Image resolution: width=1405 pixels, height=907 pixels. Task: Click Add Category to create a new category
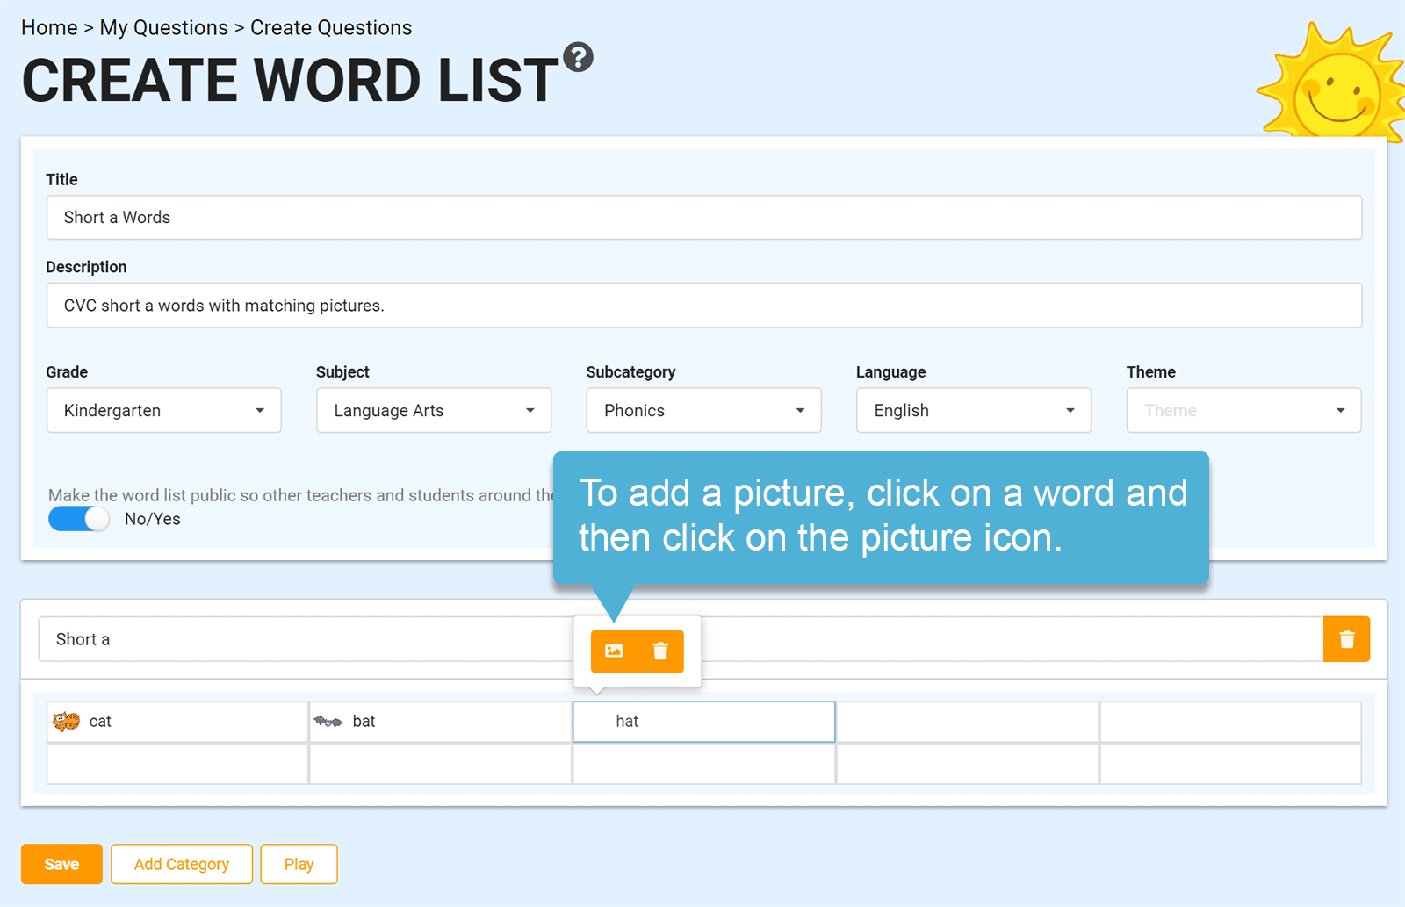(181, 864)
